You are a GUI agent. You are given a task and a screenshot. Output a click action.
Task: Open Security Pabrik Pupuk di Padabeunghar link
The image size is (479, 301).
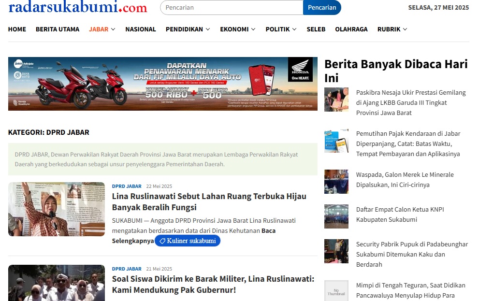coord(412,254)
